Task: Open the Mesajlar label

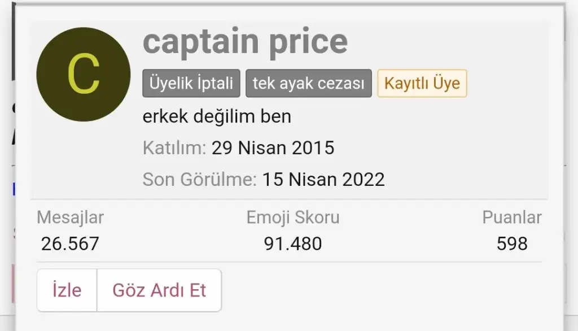Action: click(71, 217)
